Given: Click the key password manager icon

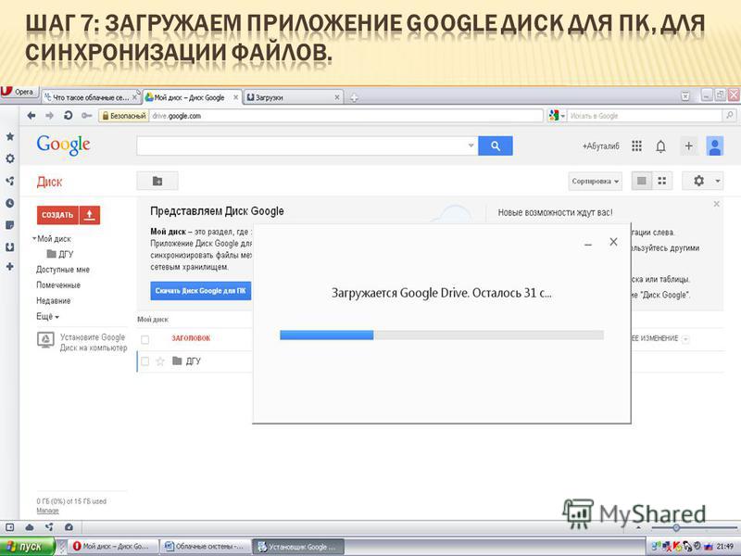Looking at the screenshot, I should (x=86, y=115).
